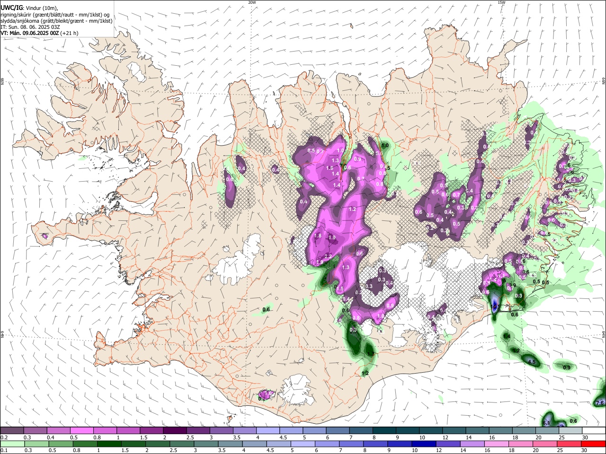Click the 'UWC/IG' title text
Viewport: 606px width, 454px height.
(x=11, y=8)
